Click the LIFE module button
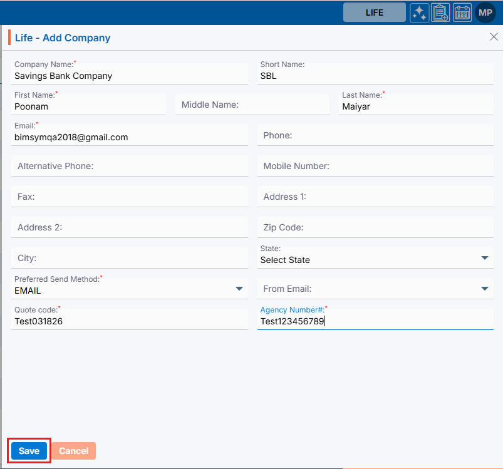The image size is (503, 469). pyautogui.click(x=374, y=13)
